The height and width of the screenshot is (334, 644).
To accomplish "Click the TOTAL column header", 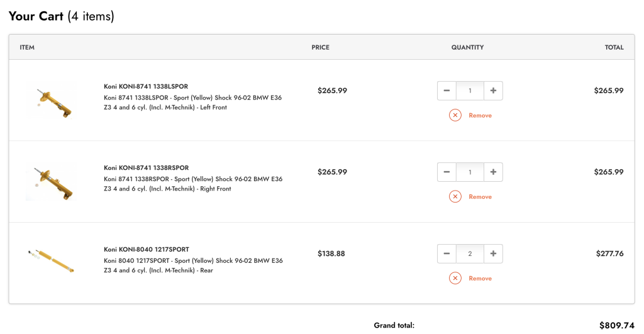I will pyautogui.click(x=614, y=47).
